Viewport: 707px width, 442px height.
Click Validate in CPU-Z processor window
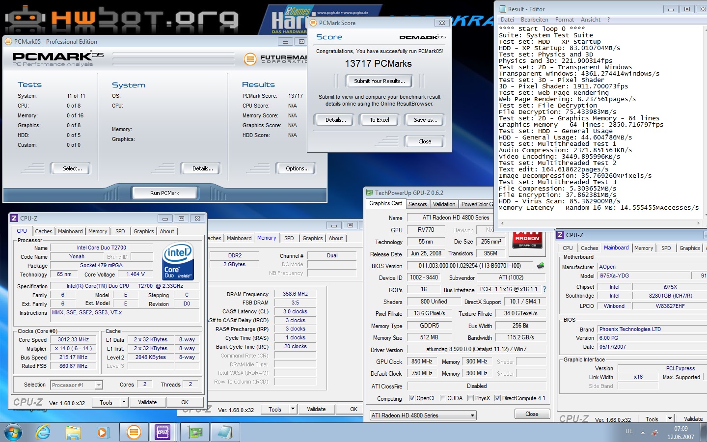147,402
